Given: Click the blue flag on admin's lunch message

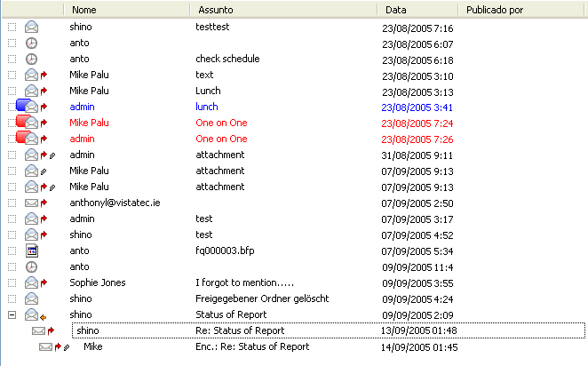Looking at the screenshot, I should pos(23,107).
